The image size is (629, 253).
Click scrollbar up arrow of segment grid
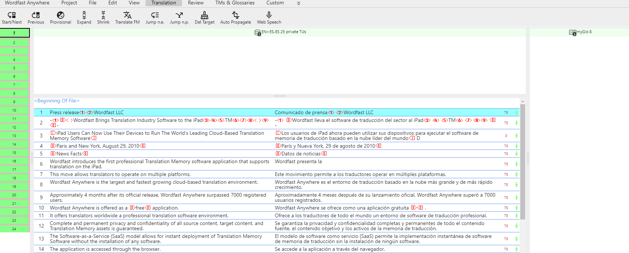tap(523, 101)
